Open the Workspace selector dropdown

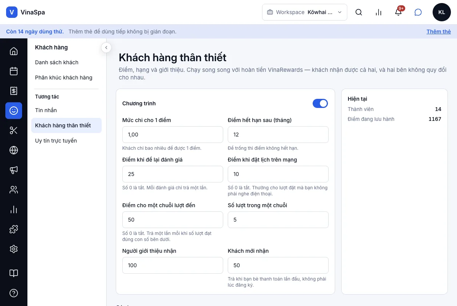pyautogui.click(x=305, y=12)
